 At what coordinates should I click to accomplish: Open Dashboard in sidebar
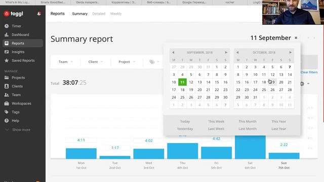point(20,35)
